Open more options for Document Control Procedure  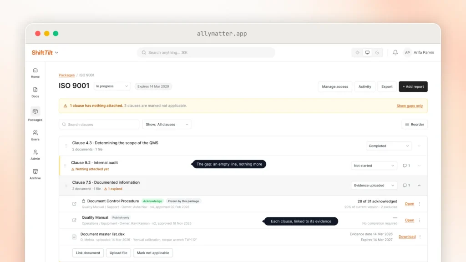coord(419,204)
